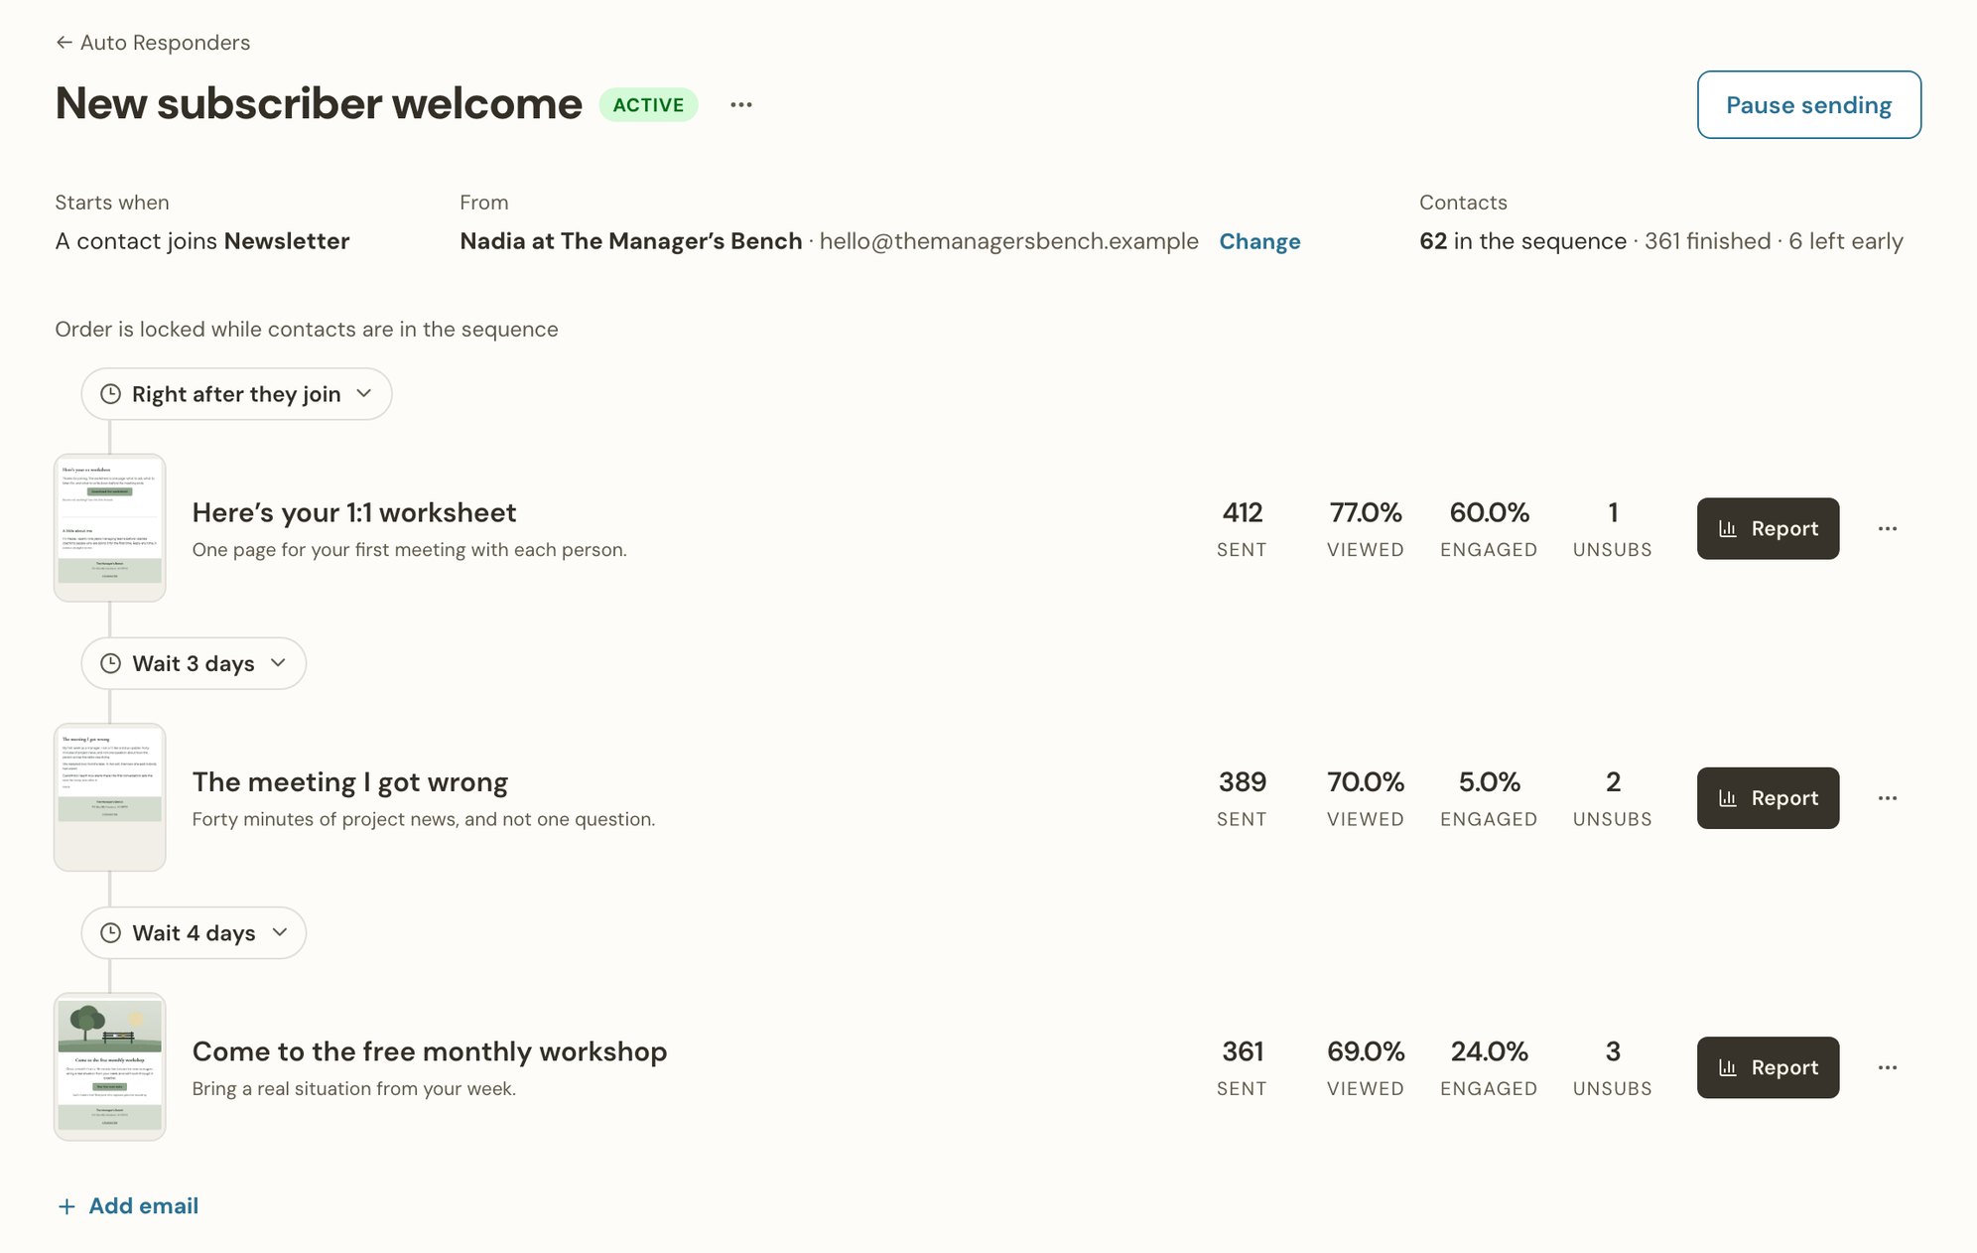The width and height of the screenshot is (1977, 1253).
Task: Open the options menu beside the ACTIVE badge
Action: tap(741, 104)
